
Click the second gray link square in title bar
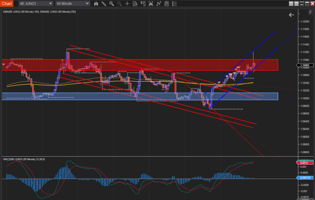click(296, 4)
